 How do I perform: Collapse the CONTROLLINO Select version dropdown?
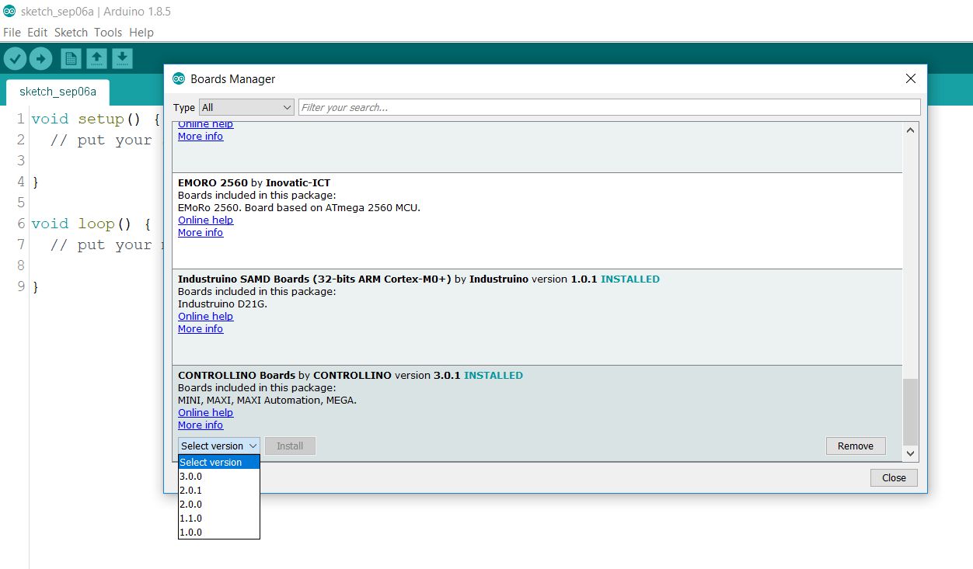pyautogui.click(x=218, y=446)
